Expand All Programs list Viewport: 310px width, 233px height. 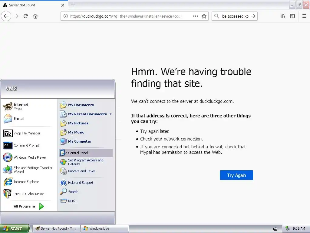[x=29, y=206]
